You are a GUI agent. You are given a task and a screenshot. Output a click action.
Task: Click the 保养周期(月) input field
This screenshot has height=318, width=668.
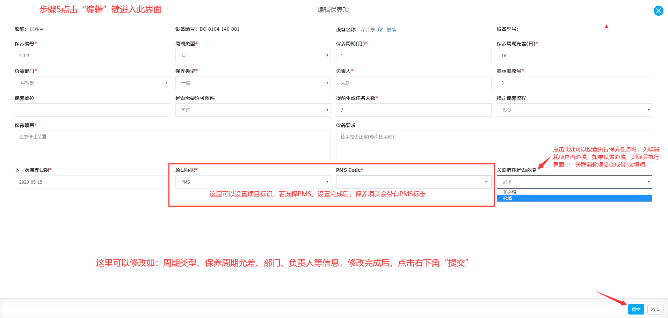point(414,56)
